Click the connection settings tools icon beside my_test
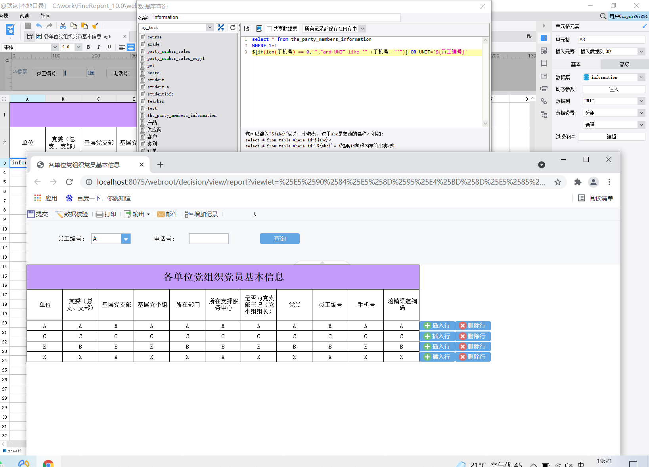 [221, 27]
